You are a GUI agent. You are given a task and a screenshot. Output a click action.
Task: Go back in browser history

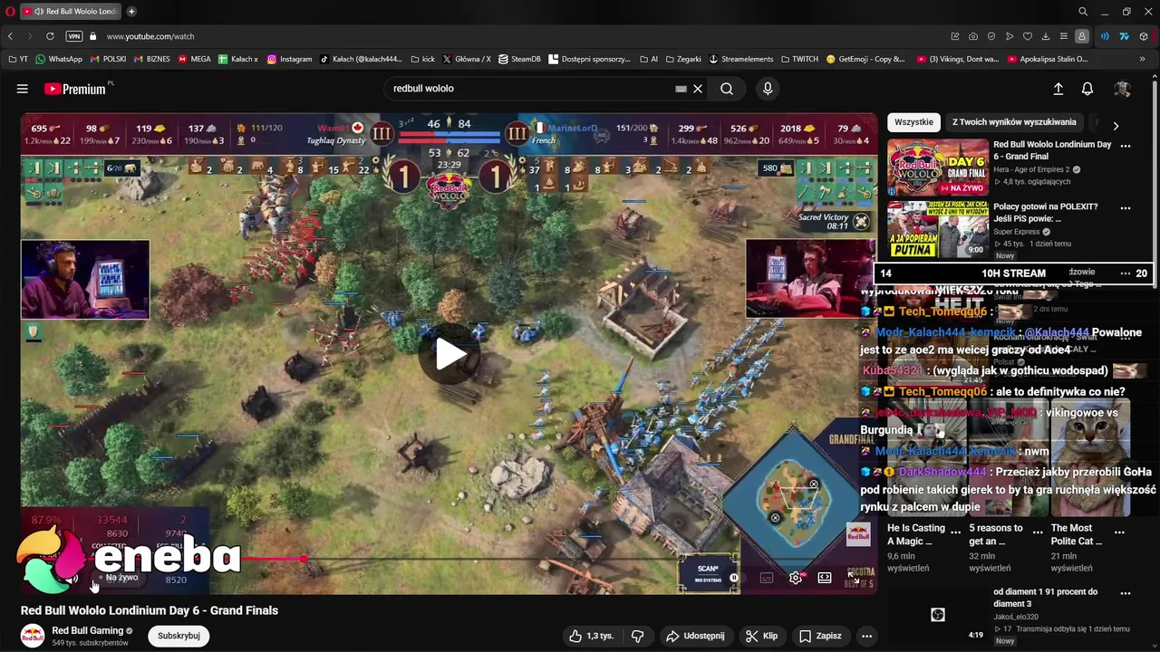10,36
